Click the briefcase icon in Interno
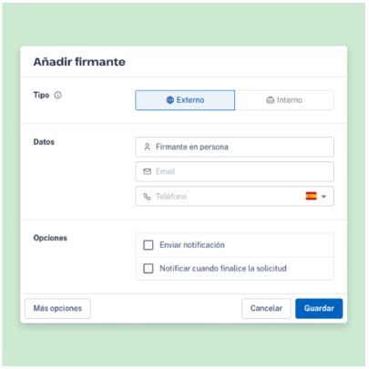Image resolution: width=369 pixels, height=369 pixels. [x=270, y=100]
